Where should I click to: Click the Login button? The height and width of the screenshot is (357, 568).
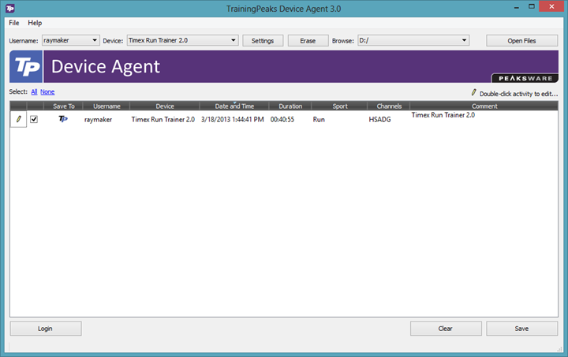click(46, 329)
